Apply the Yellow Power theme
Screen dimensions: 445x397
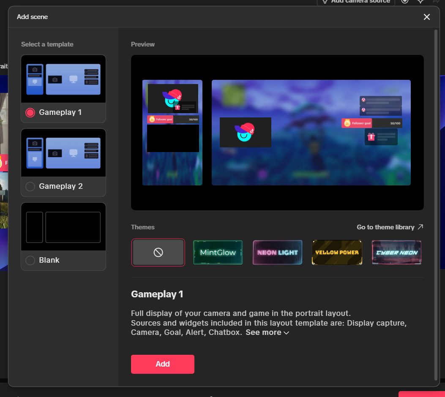point(337,253)
